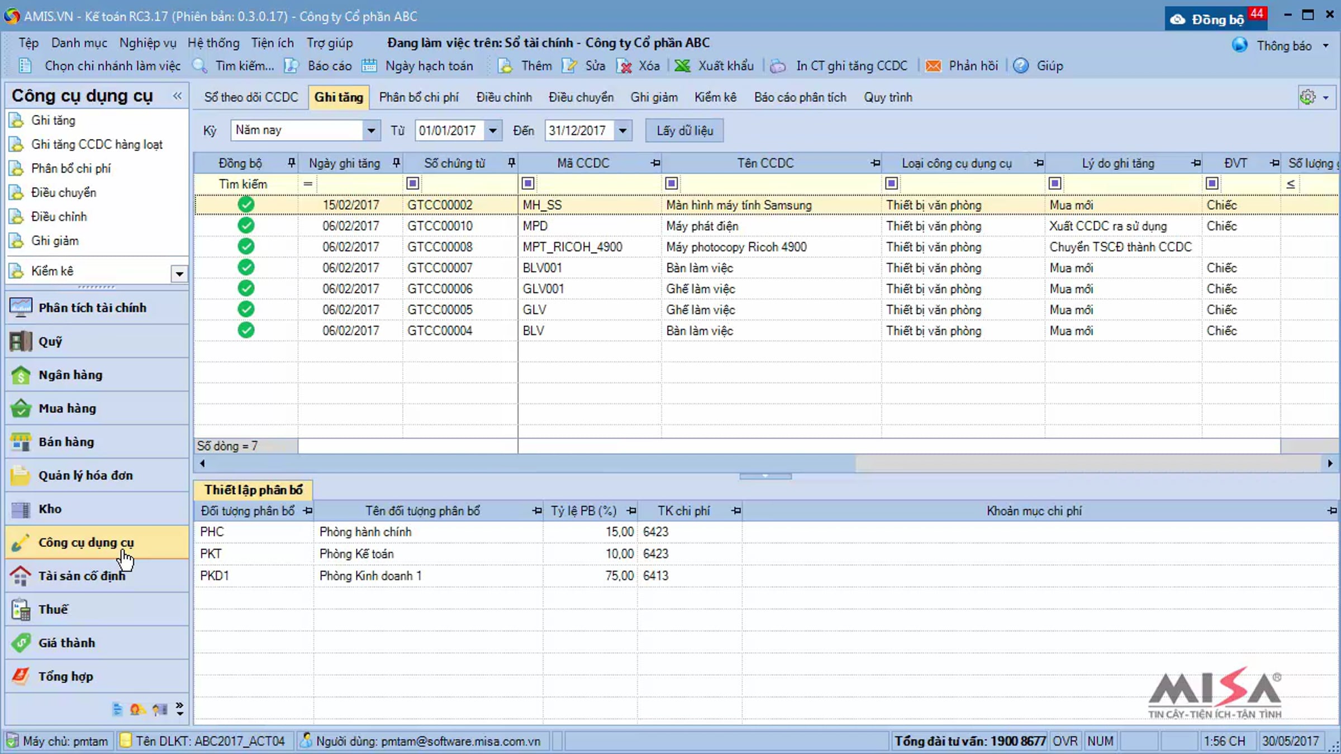Viewport: 1341px width, 754px height.
Task: Toggle filter operator for Số chứng từ column
Action: point(413,183)
